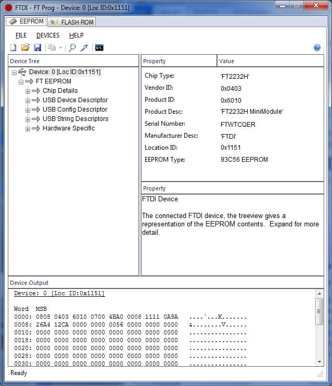
Task: Program devices using the lightning bolt icon
Action: coord(84,47)
